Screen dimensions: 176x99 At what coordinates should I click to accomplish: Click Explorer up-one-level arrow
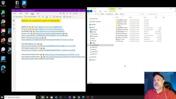pyautogui.click(x=96, y=14)
